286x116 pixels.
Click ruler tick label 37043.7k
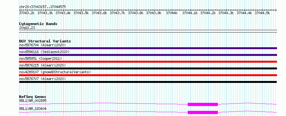tap(118, 13)
